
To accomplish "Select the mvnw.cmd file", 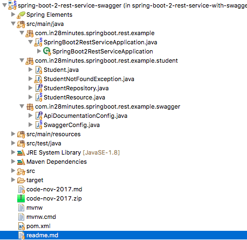I will click(41, 217).
